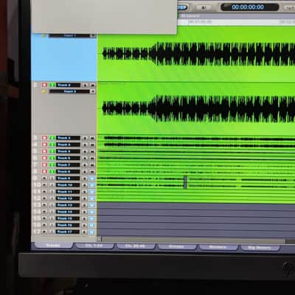Viewport: 295px width, 295px height.
Task: Enable input monitor on Track 14
Action: coord(52,212)
